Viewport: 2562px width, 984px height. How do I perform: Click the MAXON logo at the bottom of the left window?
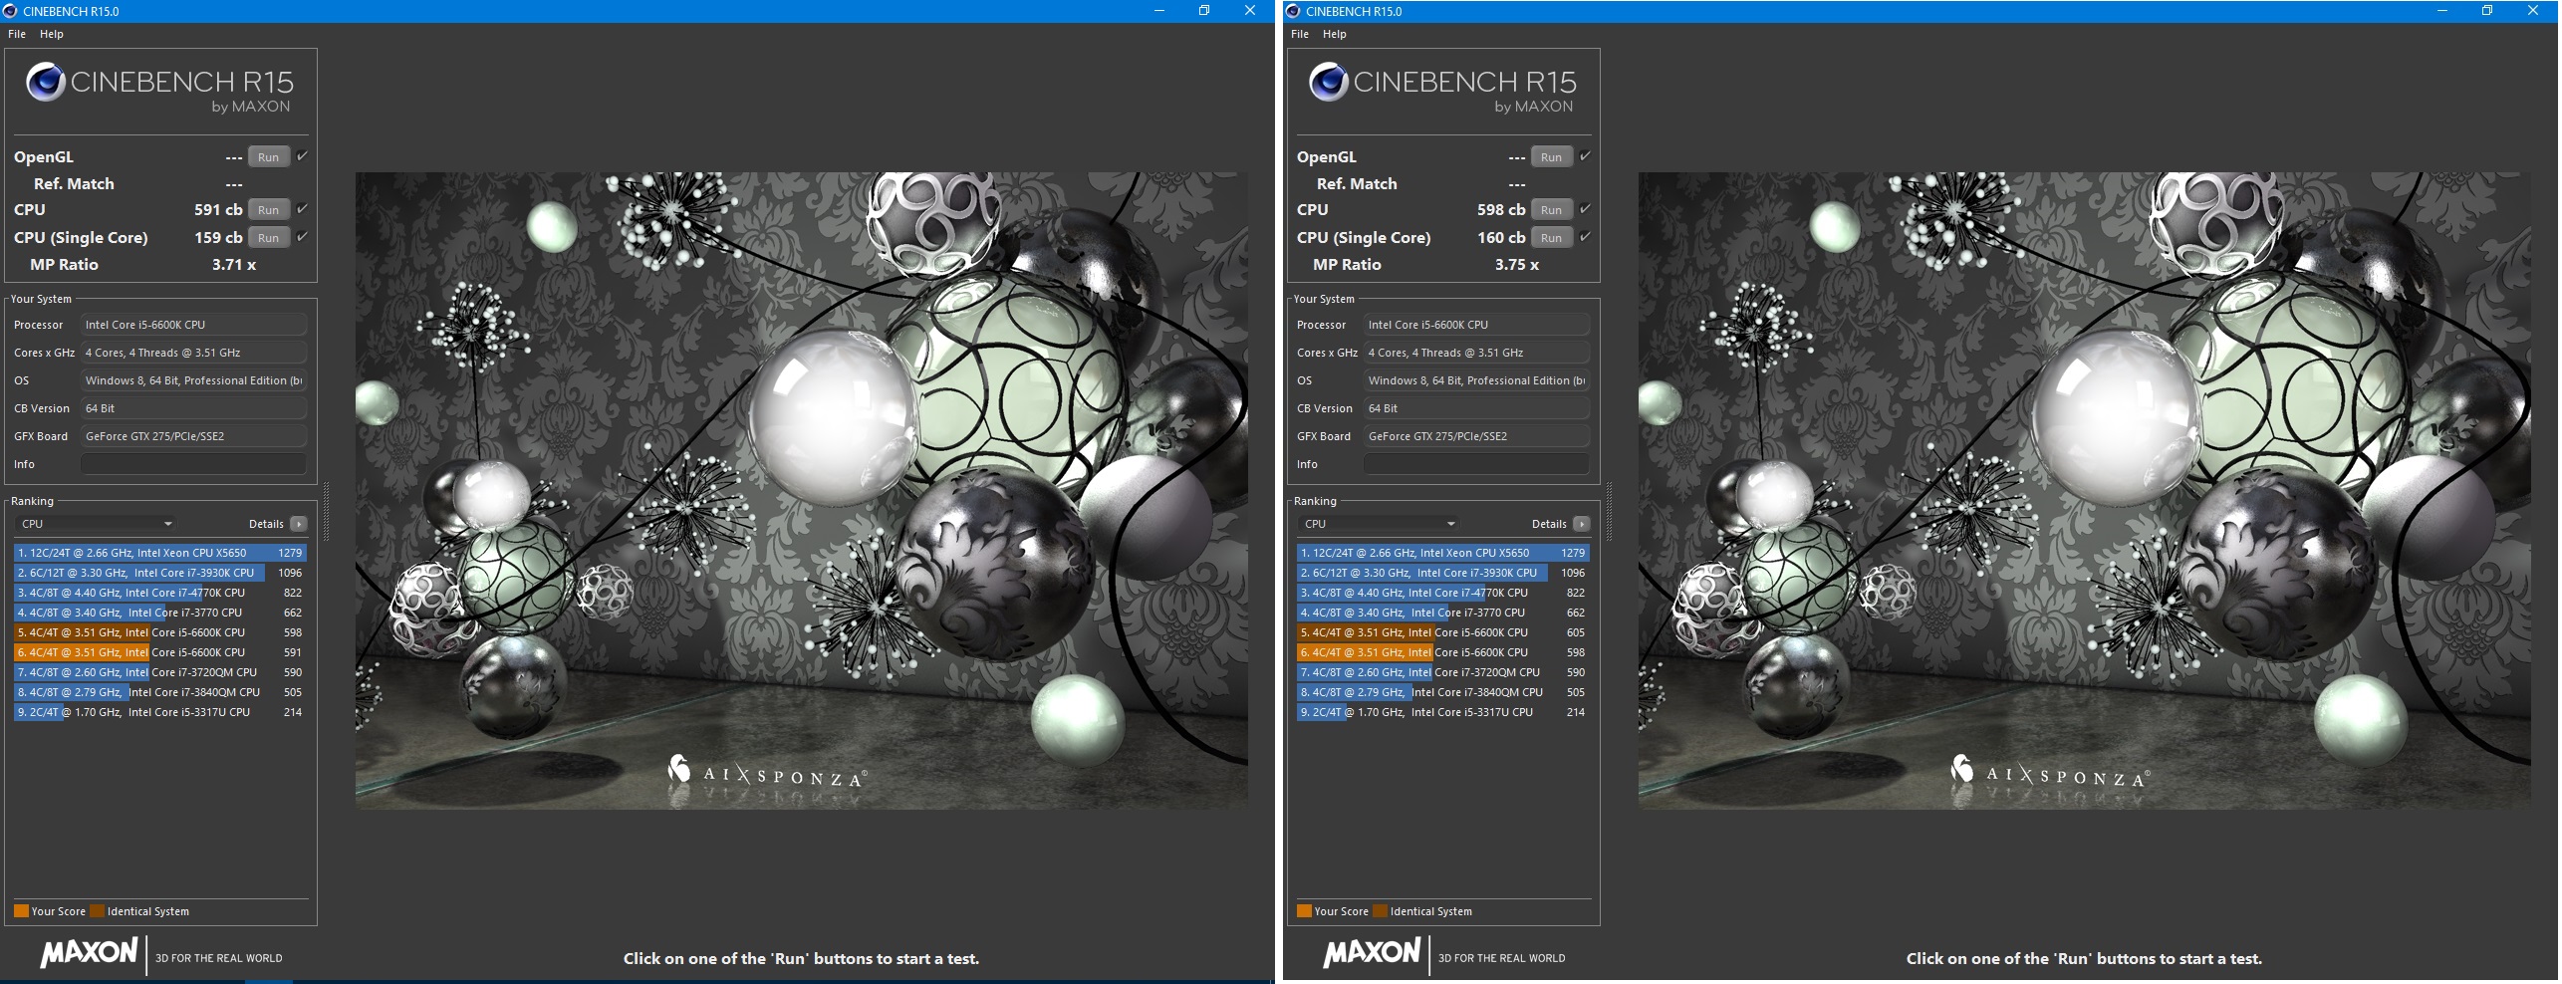[89, 953]
